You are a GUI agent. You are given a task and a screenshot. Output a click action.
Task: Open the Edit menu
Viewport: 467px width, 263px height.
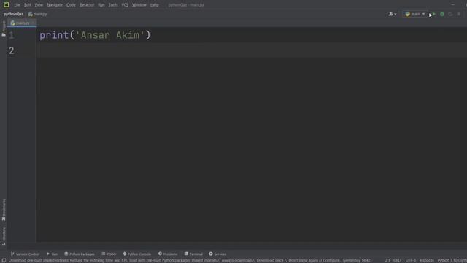(x=28, y=5)
